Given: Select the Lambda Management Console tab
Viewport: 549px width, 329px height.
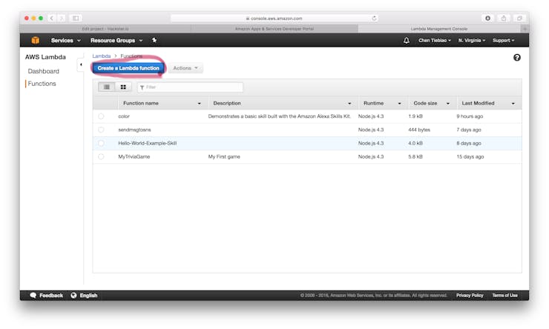Looking at the screenshot, I should pyautogui.click(x=439, y=29).
